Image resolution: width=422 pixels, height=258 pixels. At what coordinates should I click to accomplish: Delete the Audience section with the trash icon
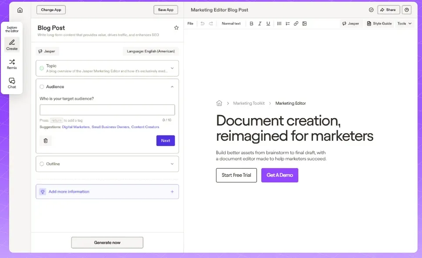coord(46,141)
